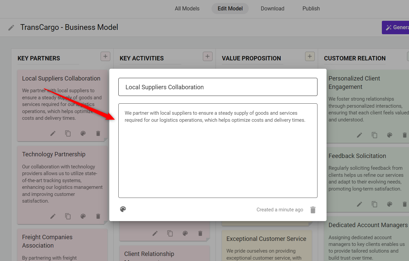Viewport: 409px width, 261px height.
Task: Delete the Personalized Client Engagement card
Action: click(405, 135)
